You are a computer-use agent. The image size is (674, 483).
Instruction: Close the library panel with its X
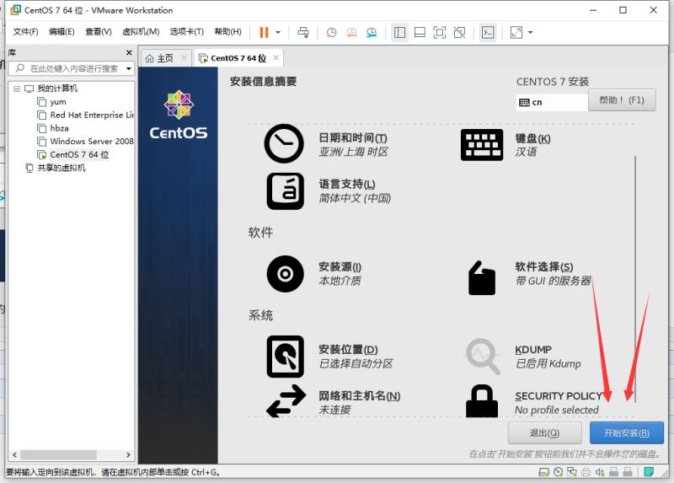129,52
